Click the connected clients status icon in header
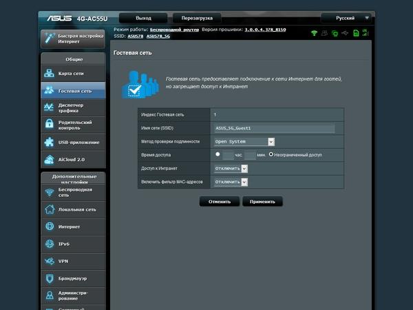Viewport: 413px width, 310px height. [x=324, y=33]
